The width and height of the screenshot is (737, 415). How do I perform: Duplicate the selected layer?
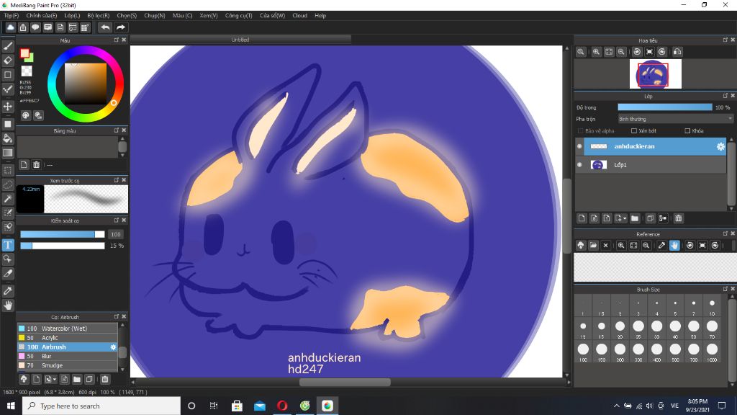coord(651,218)
